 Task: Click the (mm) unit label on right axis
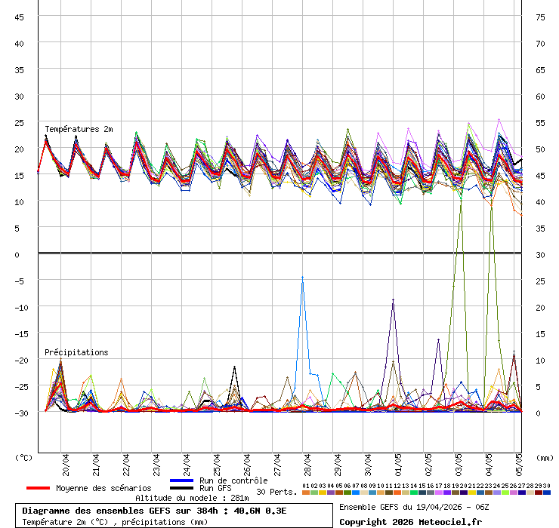click(544, 457)
